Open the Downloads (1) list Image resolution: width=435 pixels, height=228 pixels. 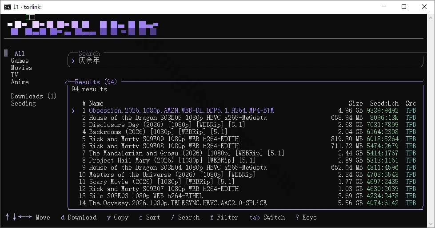point(34,96)
